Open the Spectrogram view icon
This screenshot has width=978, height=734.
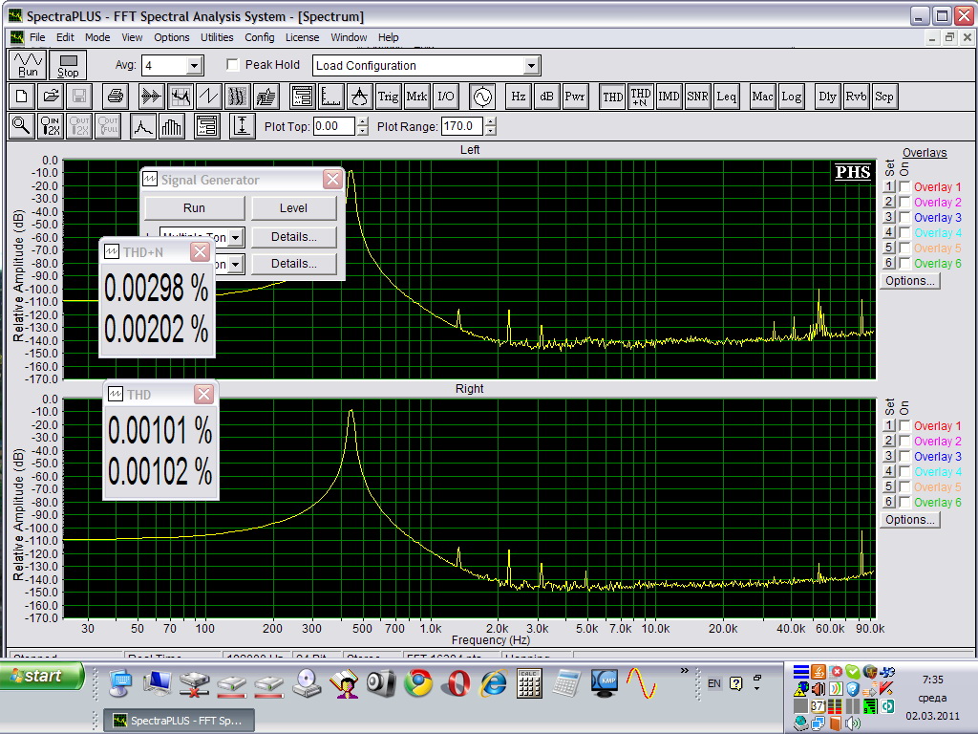pos(238,97)
